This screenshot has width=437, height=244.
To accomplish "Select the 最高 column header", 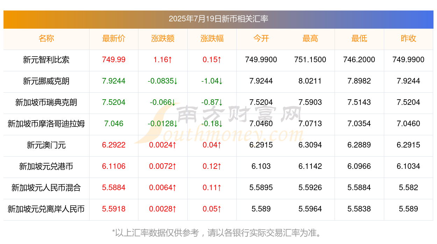I will [x=310, y=38].
